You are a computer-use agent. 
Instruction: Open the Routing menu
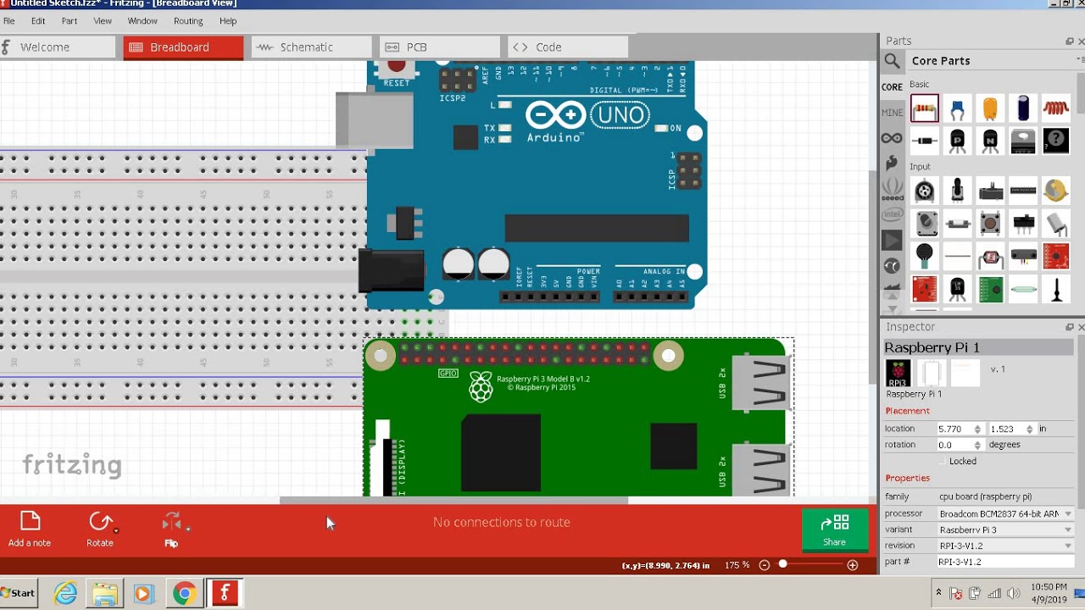point(188,20)
